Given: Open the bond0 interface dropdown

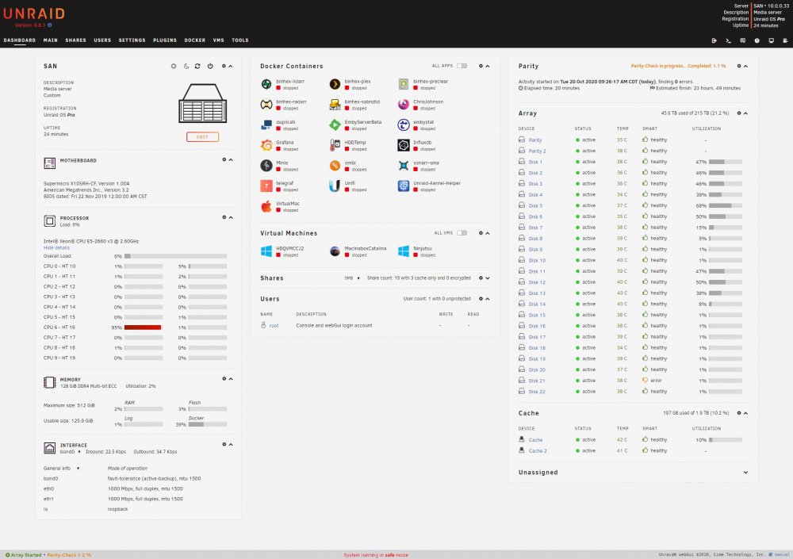Looking at the screenshot, I should (x=71, y=452).
